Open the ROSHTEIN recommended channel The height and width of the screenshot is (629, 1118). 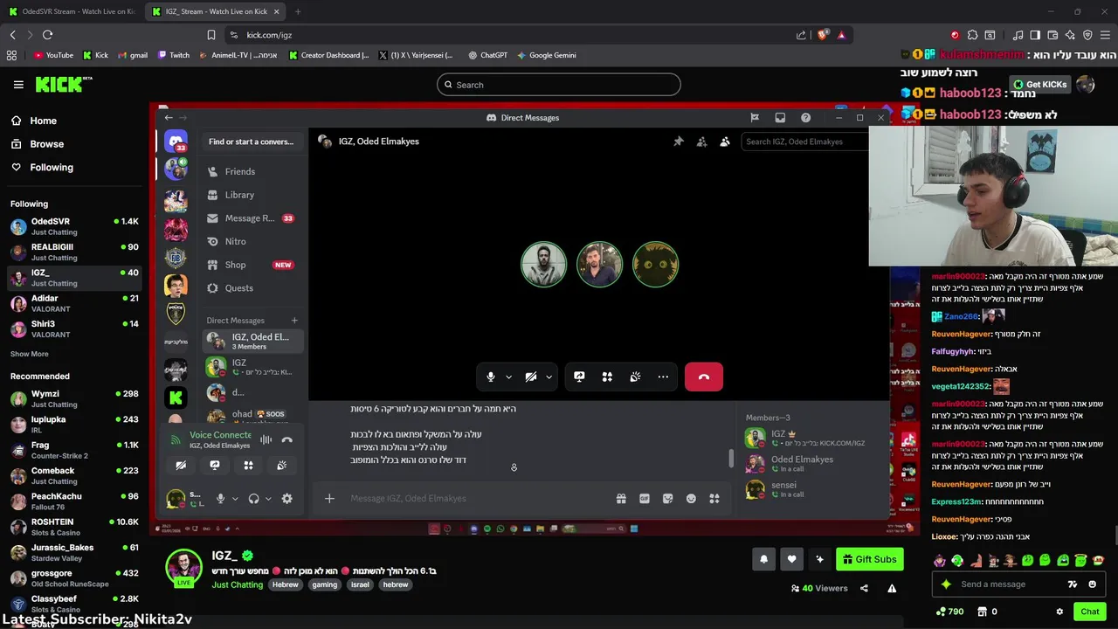(74, 527)
